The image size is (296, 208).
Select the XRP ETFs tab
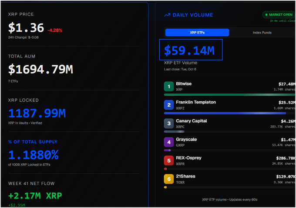coord(197,33)
